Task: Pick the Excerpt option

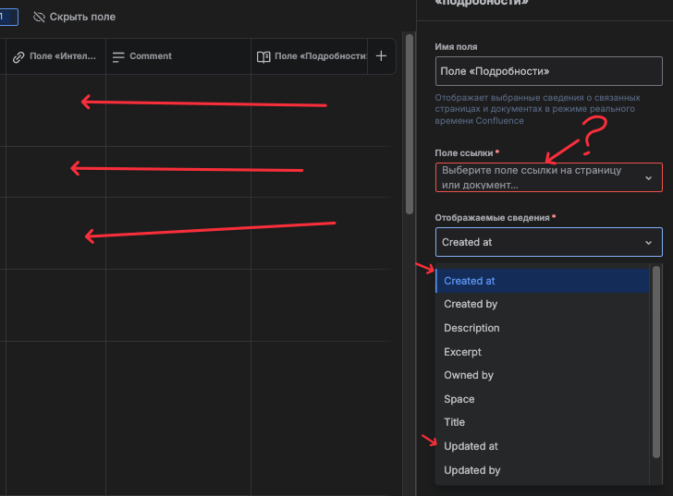Action: tap(543, 352)
